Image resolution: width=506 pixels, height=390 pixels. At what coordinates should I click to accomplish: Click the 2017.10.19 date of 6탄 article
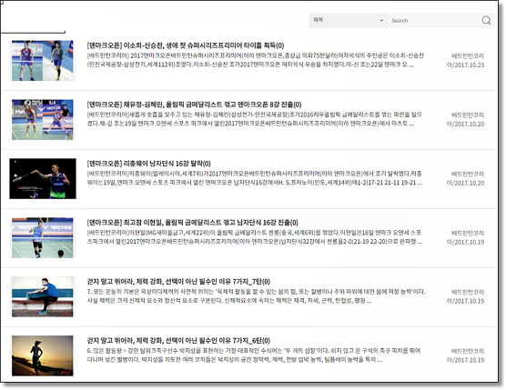click(466, 360)
